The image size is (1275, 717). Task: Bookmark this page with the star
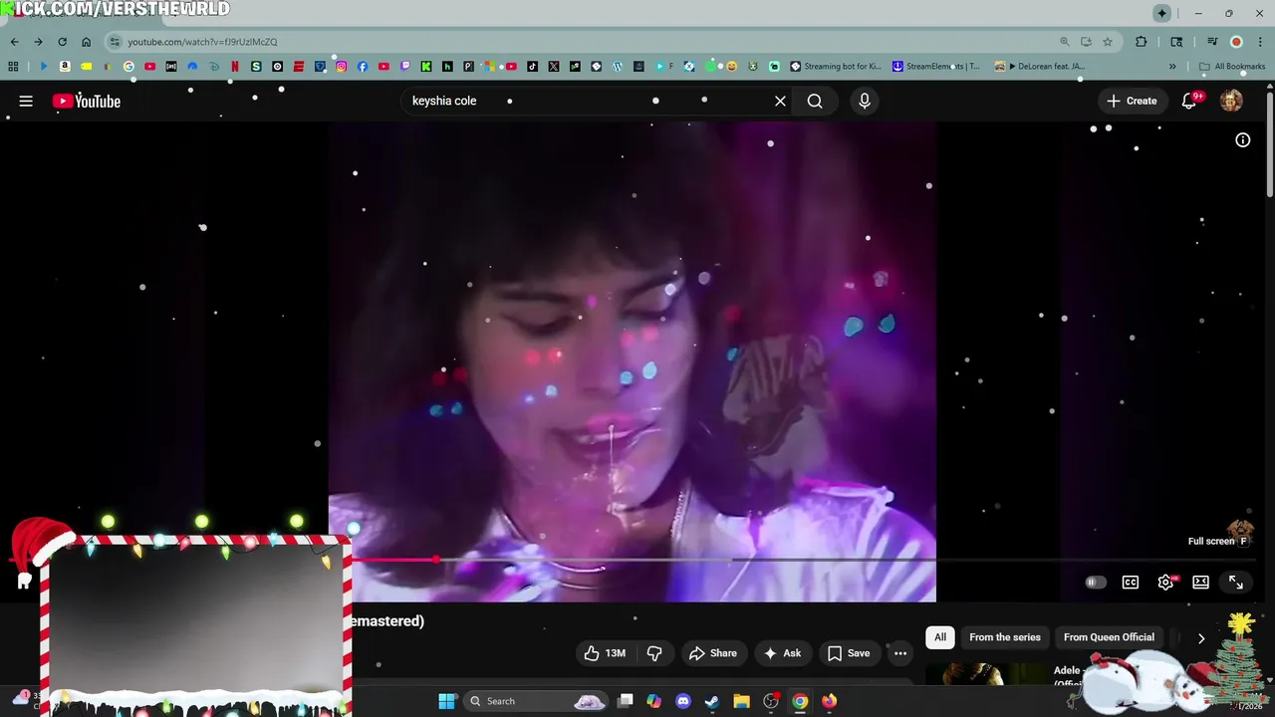click(x=1107, y=42)
